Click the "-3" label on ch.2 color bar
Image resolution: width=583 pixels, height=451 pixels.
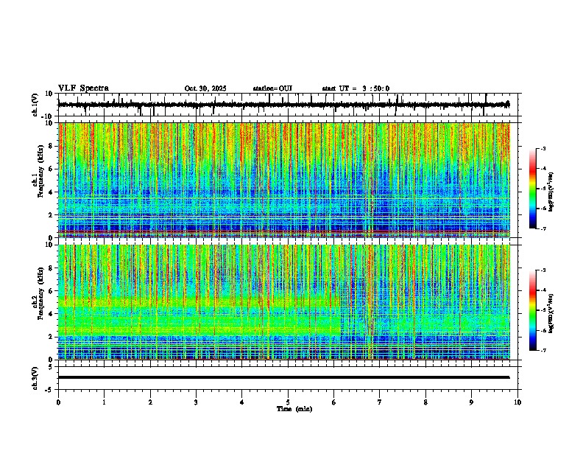(543, 270)
